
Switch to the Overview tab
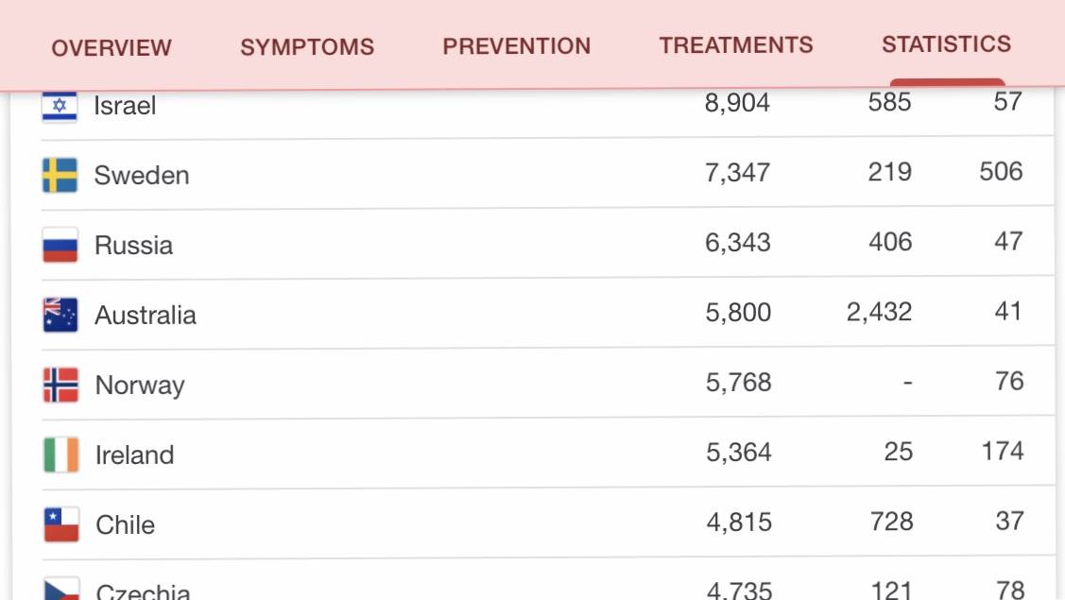[x=112, y=47]
